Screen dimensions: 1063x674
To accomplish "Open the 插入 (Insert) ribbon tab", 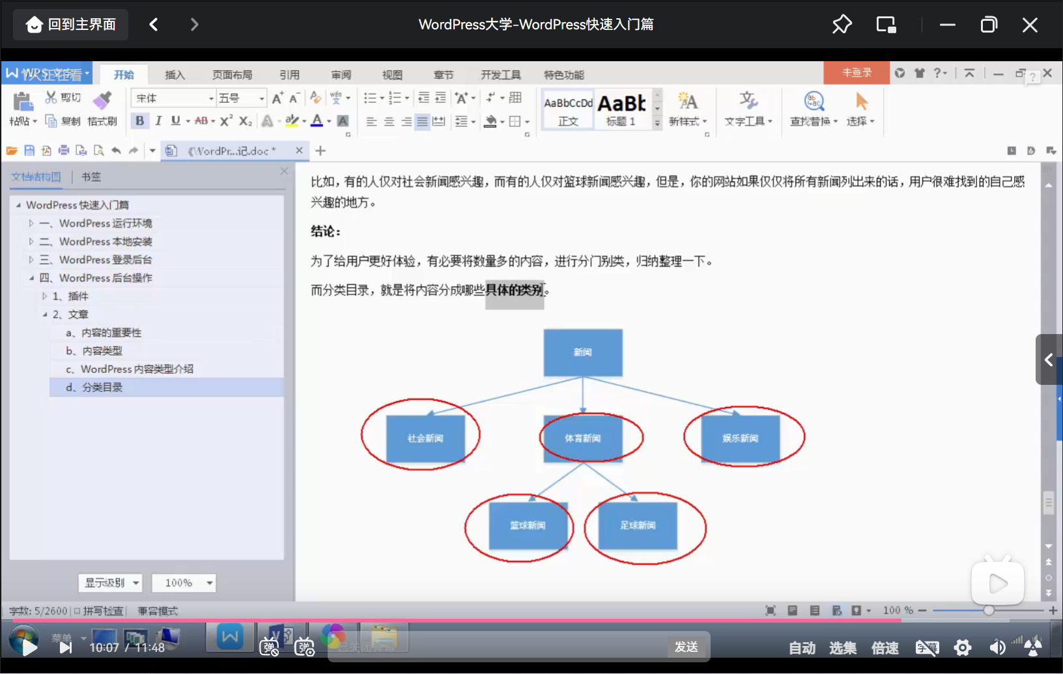I will [x=175, y=75].
